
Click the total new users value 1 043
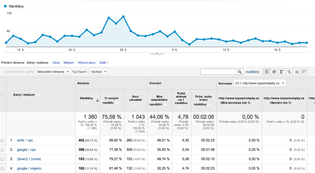(138, 117)
